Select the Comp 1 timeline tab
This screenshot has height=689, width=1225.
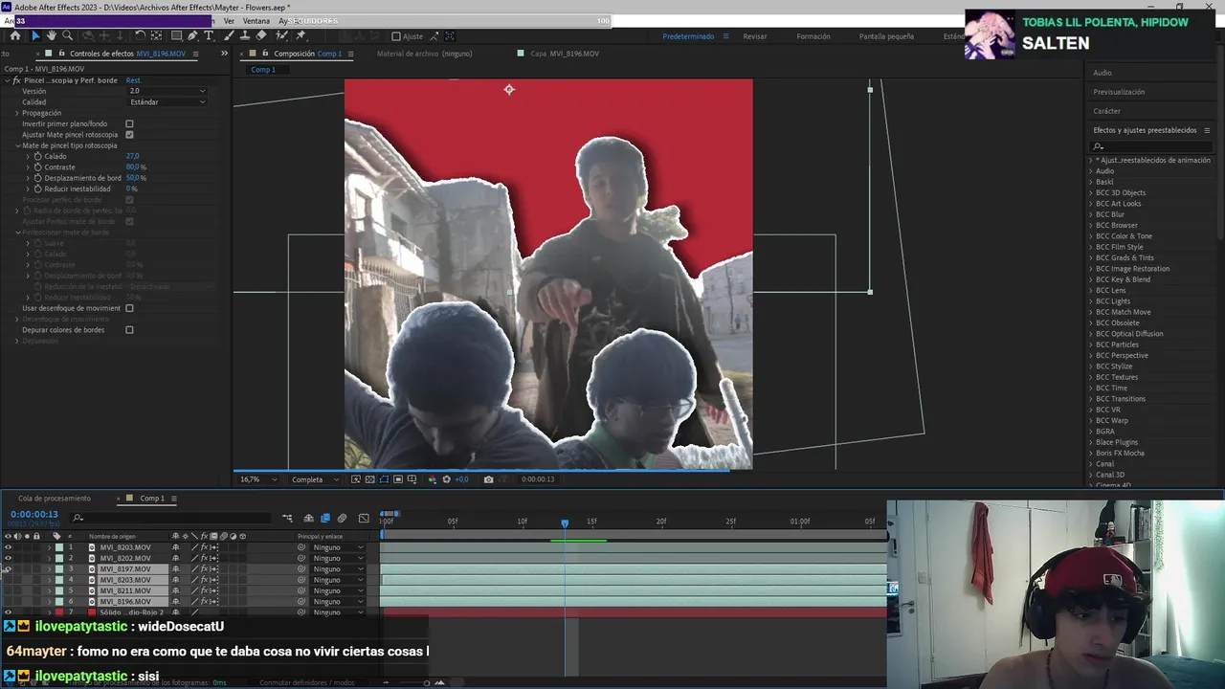pos(152,499)
